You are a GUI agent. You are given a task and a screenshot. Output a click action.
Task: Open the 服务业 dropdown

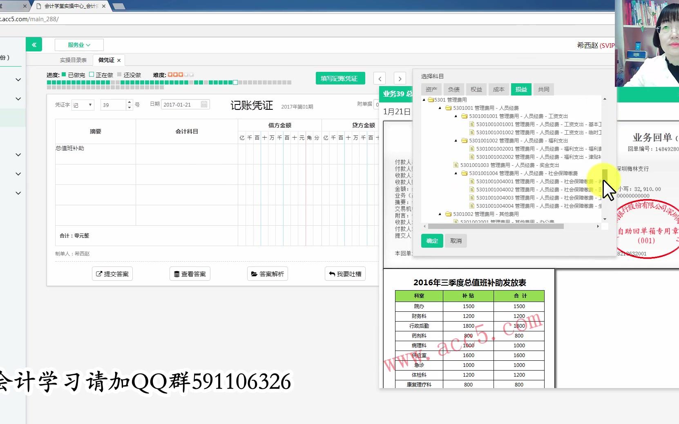tap(79, 45)
